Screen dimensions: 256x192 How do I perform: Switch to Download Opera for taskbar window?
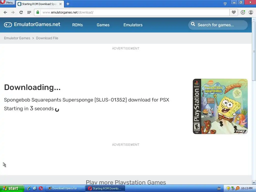(x=65, y=188)
